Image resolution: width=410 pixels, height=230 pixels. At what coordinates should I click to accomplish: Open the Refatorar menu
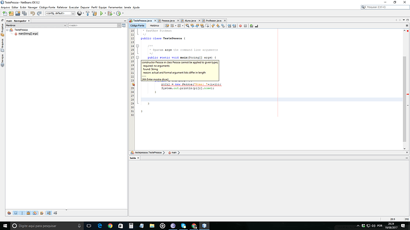click(62, 7)
